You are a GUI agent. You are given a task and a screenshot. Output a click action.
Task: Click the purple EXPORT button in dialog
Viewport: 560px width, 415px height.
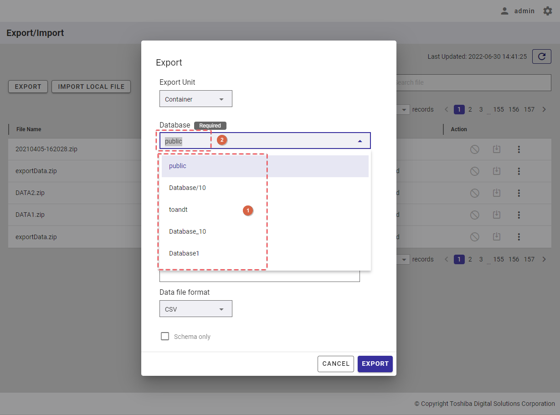pos(375,364)
